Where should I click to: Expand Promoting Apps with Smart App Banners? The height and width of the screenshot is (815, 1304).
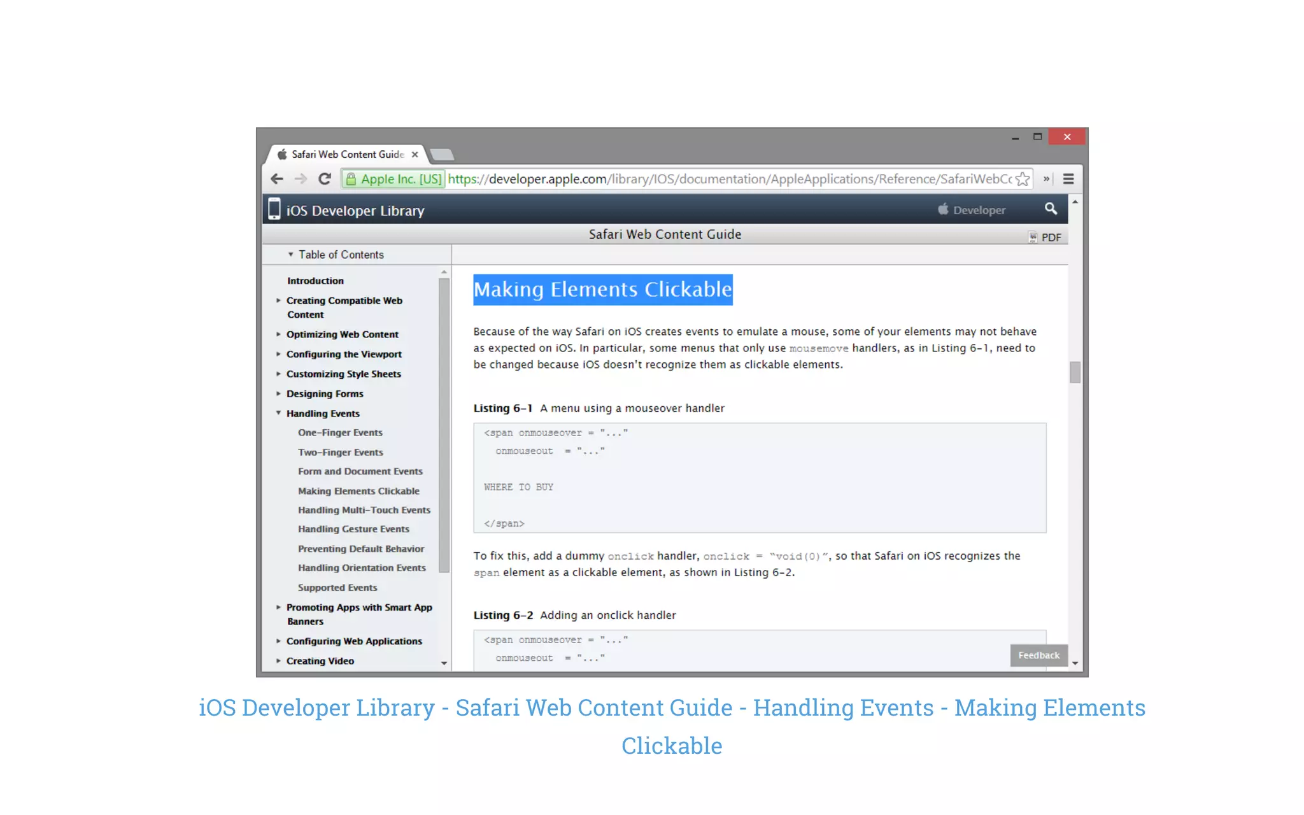(x=278, y=607)
